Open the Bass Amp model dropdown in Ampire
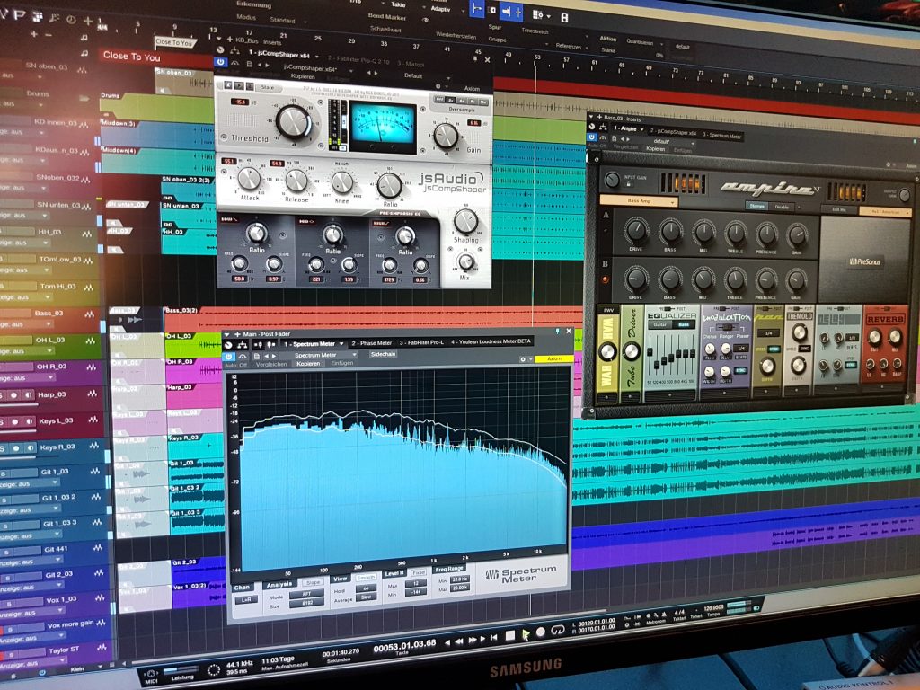 (x=639, y=201)
